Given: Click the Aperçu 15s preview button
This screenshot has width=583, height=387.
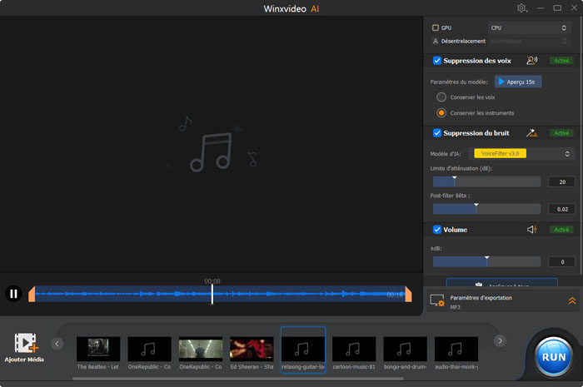Looking at the screenshot, I should coord(517,82).
